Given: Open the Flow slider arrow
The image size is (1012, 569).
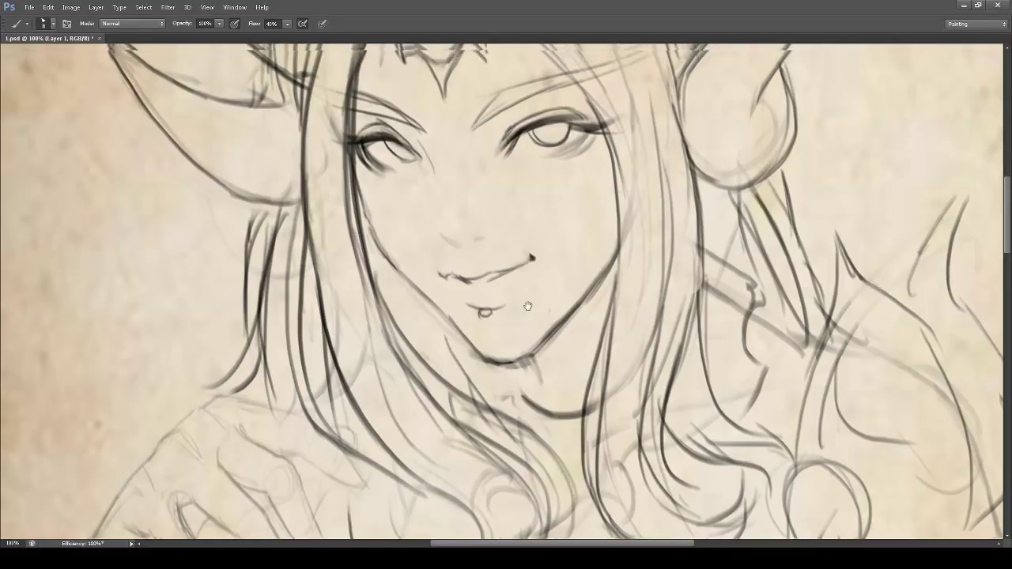Looking at the screenshot, I should 287,24.
